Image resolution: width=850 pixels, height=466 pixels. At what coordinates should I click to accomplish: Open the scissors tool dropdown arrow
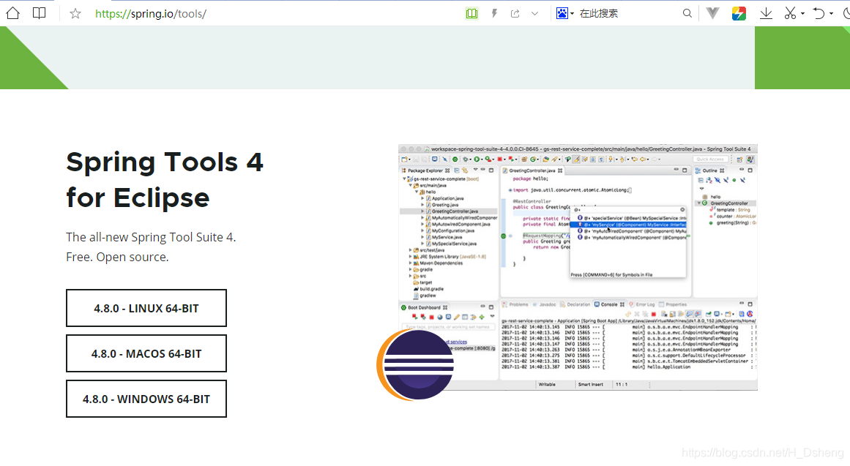(802, 14)
